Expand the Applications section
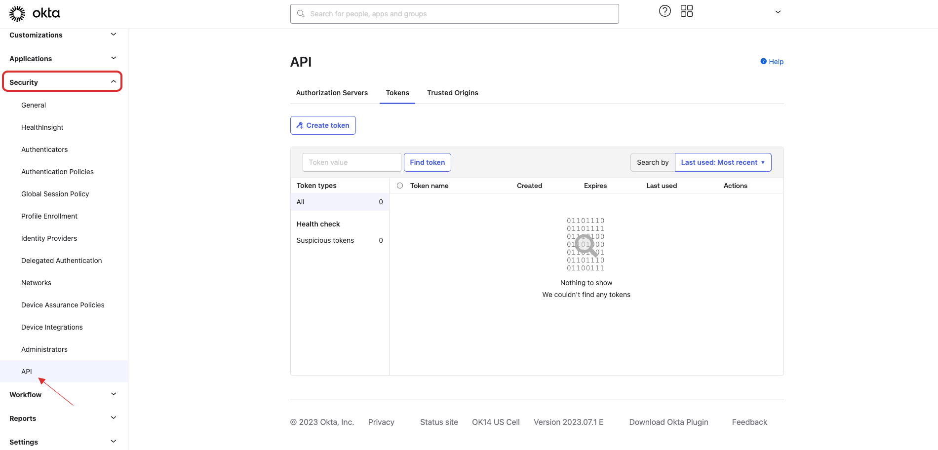The height and width of the screenshot is (450, 938). point(63,59)
